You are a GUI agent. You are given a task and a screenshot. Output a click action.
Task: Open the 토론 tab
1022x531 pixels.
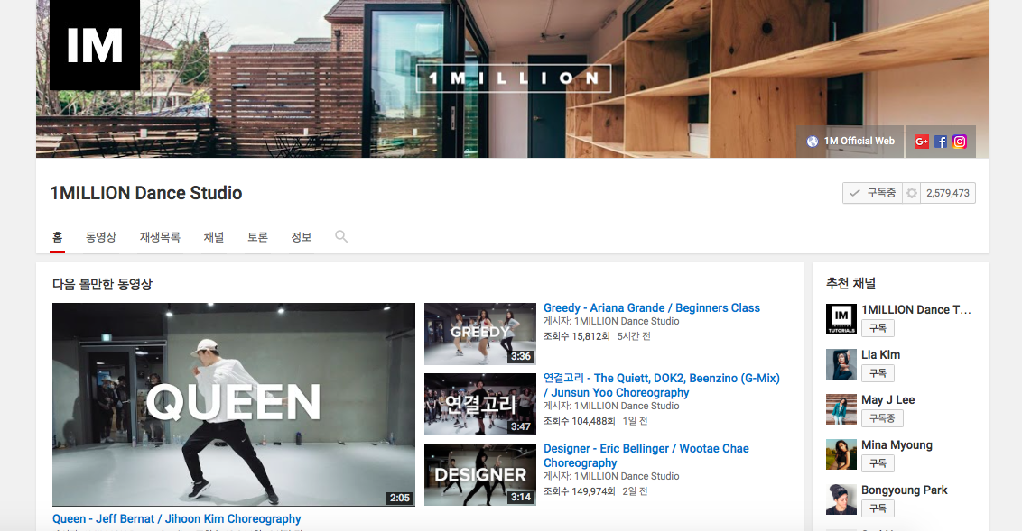coord(257,237)
